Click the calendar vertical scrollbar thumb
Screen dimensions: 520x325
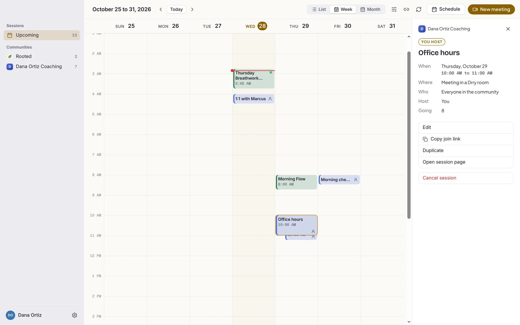[409, 135]
